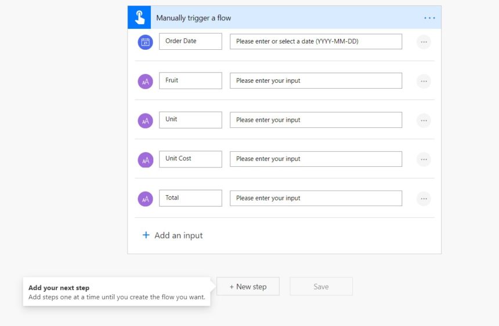The width and height of the screenshot is (499, 326).
Task: Click the description field for Unit
Action: point(316,120)
